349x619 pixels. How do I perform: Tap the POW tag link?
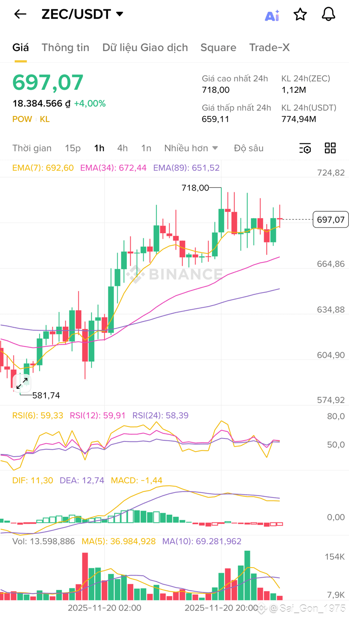pyautogui.click(x=22, y=119)
